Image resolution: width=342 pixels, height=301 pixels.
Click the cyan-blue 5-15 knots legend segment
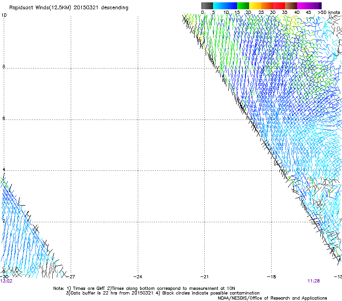[225, 6]
